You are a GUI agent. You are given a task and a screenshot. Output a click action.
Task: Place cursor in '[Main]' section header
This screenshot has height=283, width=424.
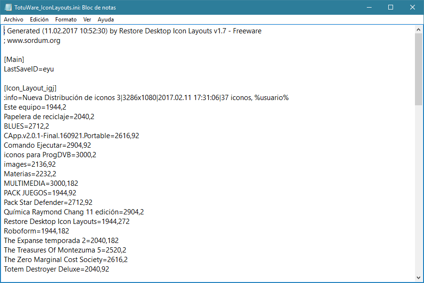14,60
